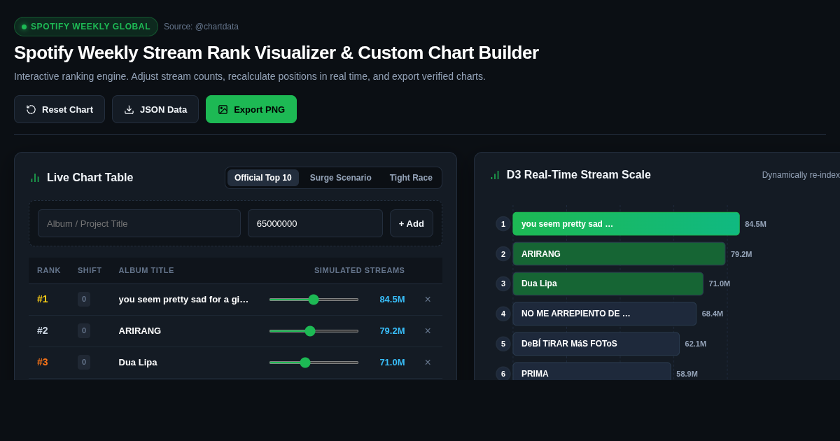Select the Official Top 10 tab
The height and width of the screenshot is (441, 840).
pyautogui.click(x=263, y=178)
